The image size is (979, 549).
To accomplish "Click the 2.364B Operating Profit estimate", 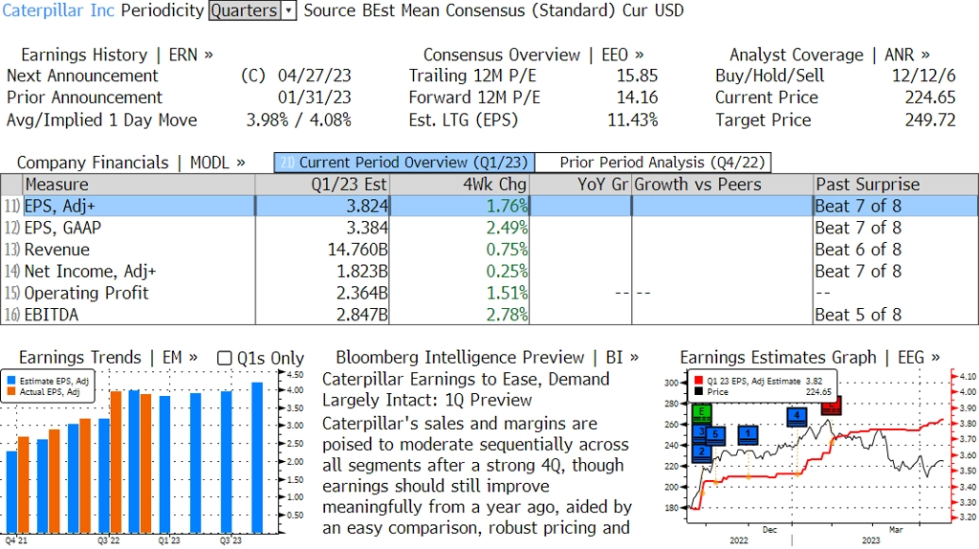I will pyautogui.click(x=362, y=293).
